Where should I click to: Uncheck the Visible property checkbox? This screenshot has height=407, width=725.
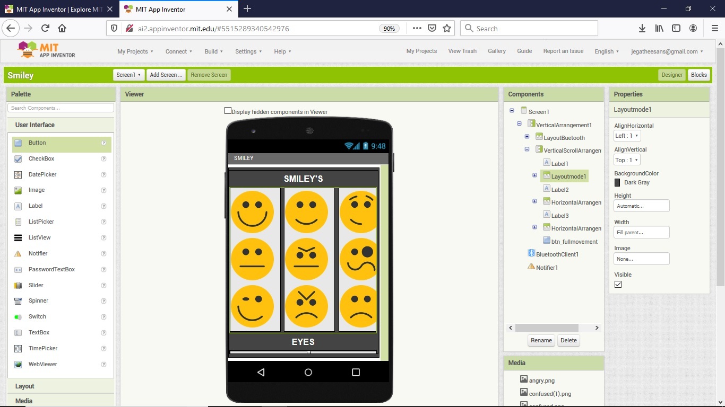[x=618, y=285]
